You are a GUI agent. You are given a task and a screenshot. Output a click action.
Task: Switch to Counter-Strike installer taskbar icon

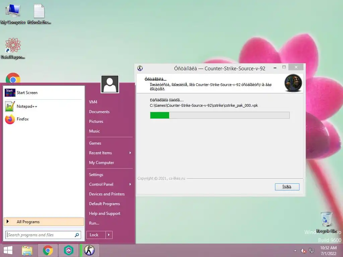pyautogui.click(x=89, y=250)
